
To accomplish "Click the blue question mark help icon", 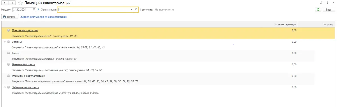I will [38, 10].
